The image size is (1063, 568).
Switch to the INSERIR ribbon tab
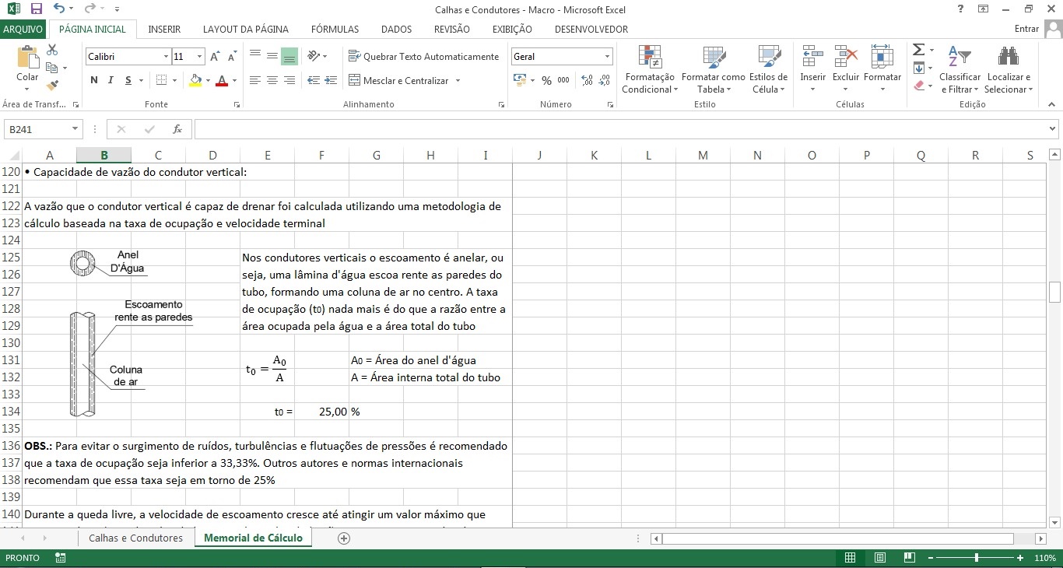pos(164,29)
